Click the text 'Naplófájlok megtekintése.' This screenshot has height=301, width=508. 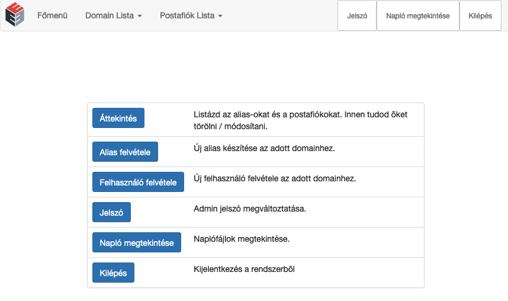coord(242,239)
